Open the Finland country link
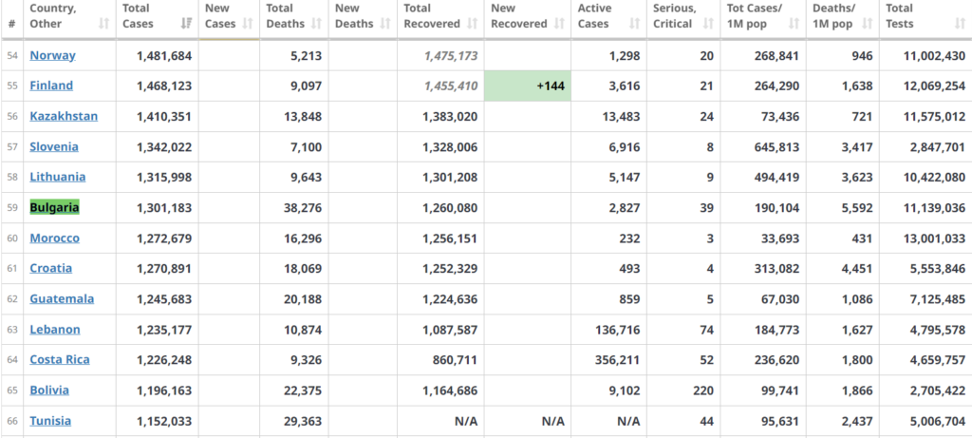The height and width of the screenshot is (438, 972). tap(51, 86)
